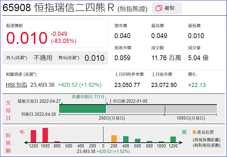Click the 到期日 2022-04-28 label
Viewport: 227px width, 157px height.
pyautogui.click(x=38, y=114)
